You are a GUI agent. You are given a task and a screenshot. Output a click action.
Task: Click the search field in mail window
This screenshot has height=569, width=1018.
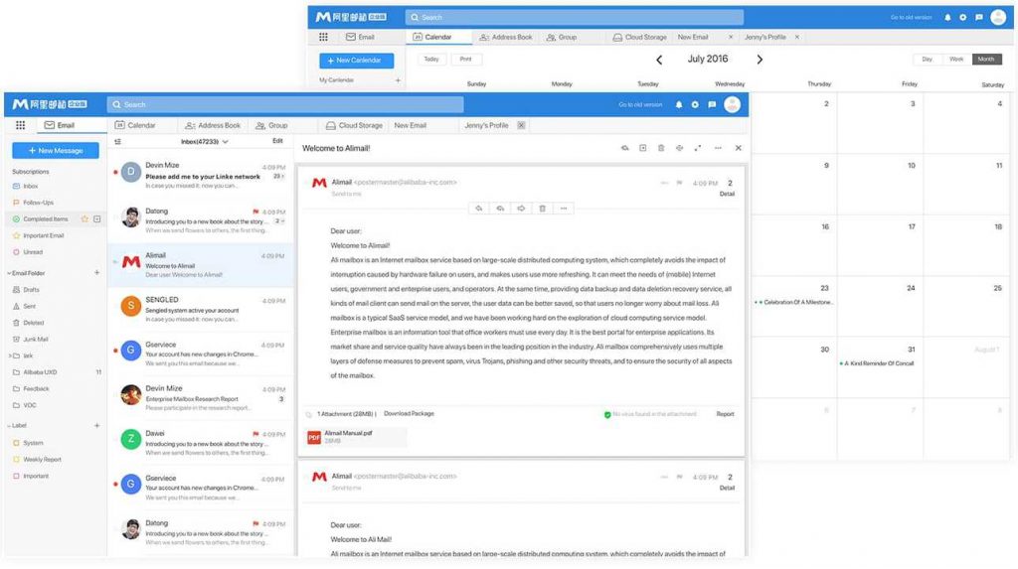tap(285, 104)
